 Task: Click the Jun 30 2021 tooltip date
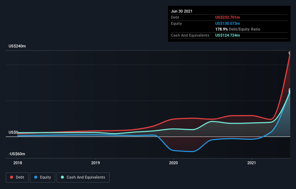182,11
